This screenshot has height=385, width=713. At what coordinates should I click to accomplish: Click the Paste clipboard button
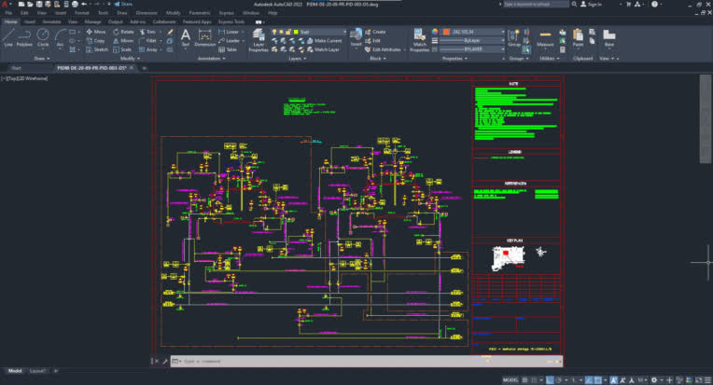(x=578, y=37)
